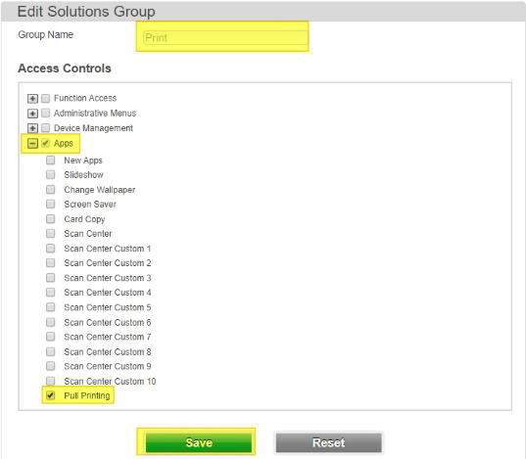Enable the New Apps checkbox
Image resolution: width=526 pixels, height=459 pixels.
51,161
